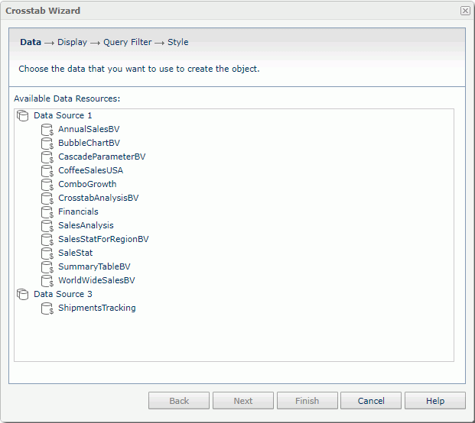This screenshot has height=423, width=475.
Task: Select BubbleChartBV from the resource list
Action: pyautogui.click(x=89, y=144)
